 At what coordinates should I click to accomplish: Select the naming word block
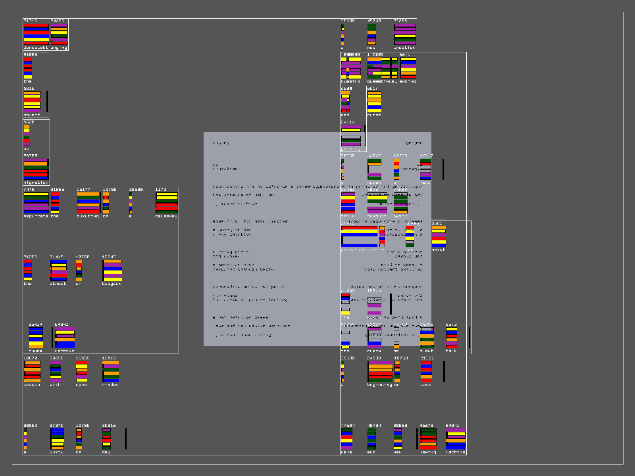428,439
